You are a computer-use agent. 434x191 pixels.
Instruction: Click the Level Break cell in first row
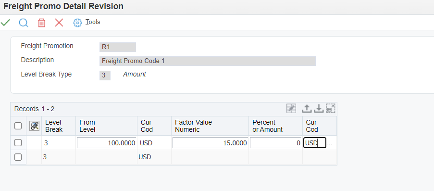click(59, 143)
